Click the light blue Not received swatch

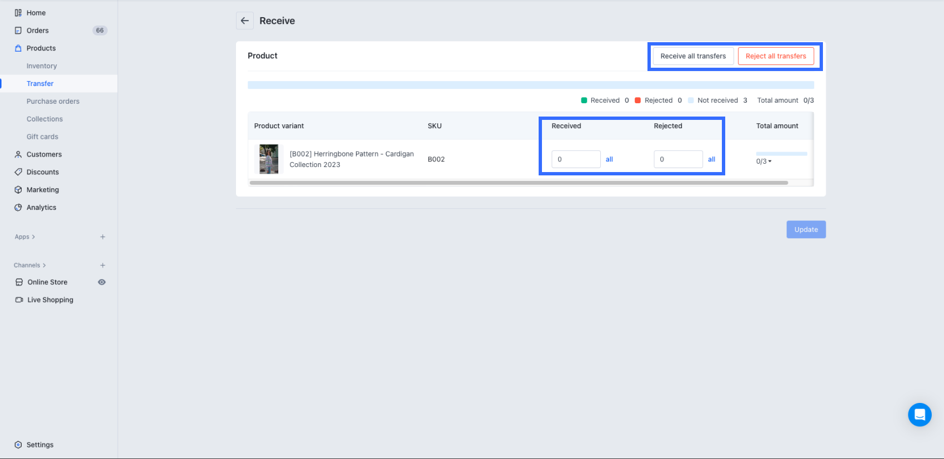pyautogui.click(x=691, y=100)
